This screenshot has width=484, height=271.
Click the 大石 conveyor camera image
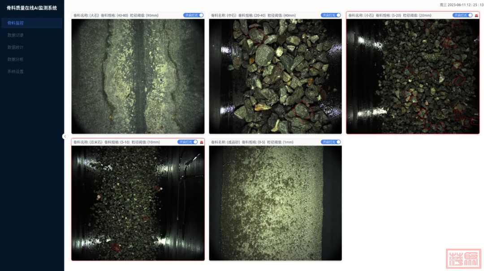coord(138,76)
